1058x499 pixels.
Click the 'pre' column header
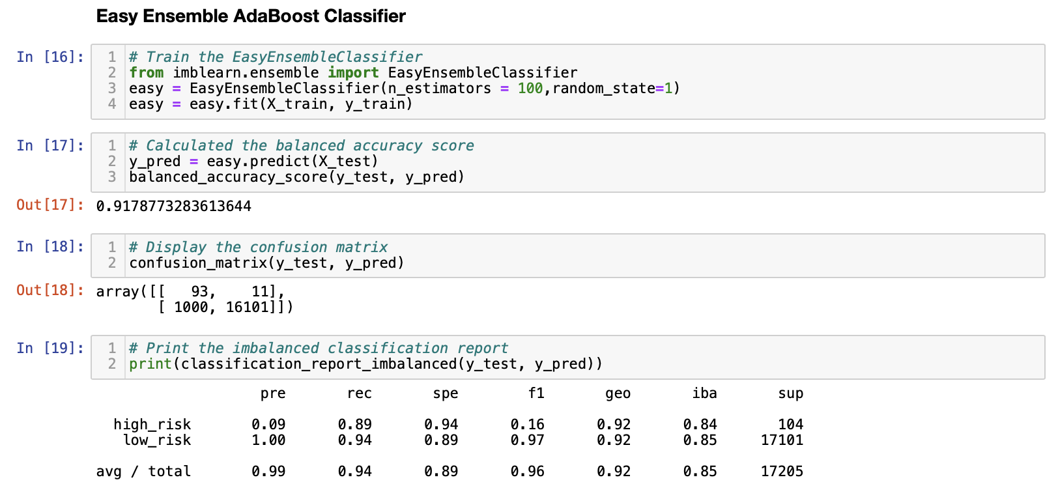273,393
